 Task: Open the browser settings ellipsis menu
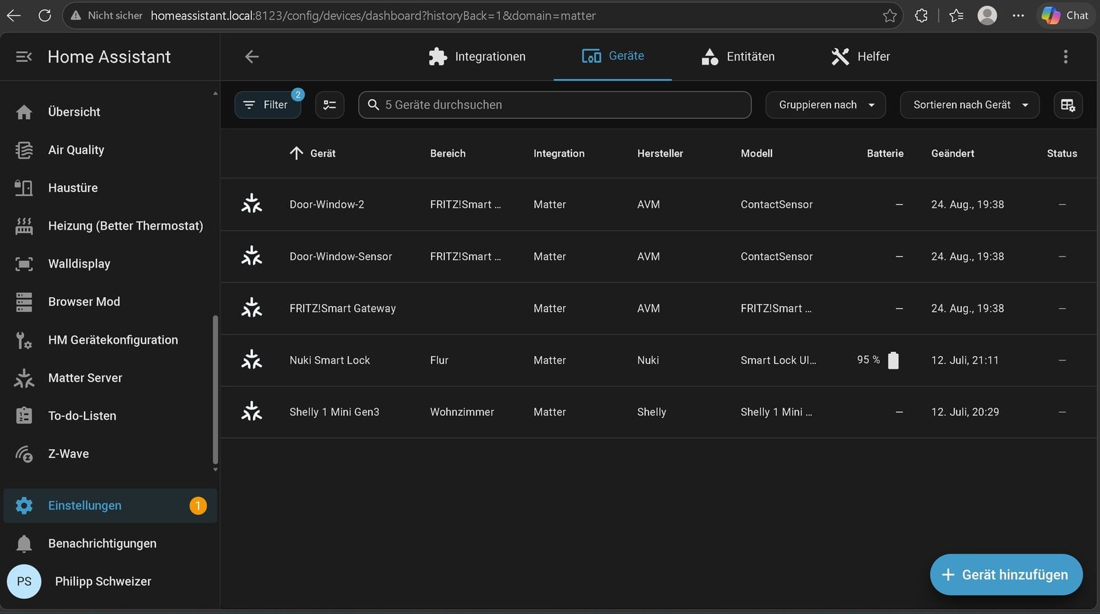(1018, 15)
